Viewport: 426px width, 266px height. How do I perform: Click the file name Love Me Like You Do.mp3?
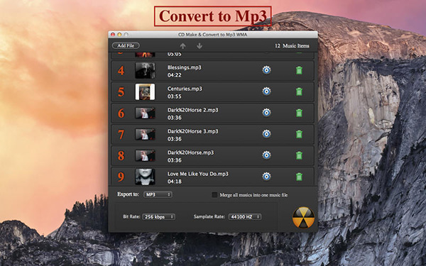(x=198, y=174)
